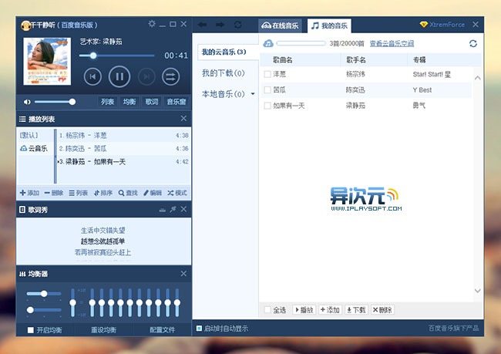The image size is (501, 354).
Task: Sort by 歌曲名 column header
Action: [283, 60]
